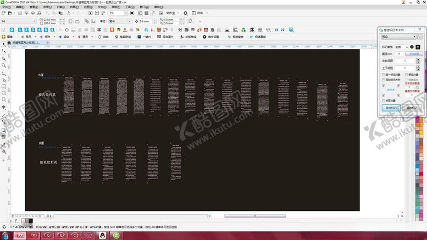Toggle the 逐一标记对象 checkbox in the panel
Image resolution: width=427 pixels, height=240 pixels.
(x=384, y=75)
